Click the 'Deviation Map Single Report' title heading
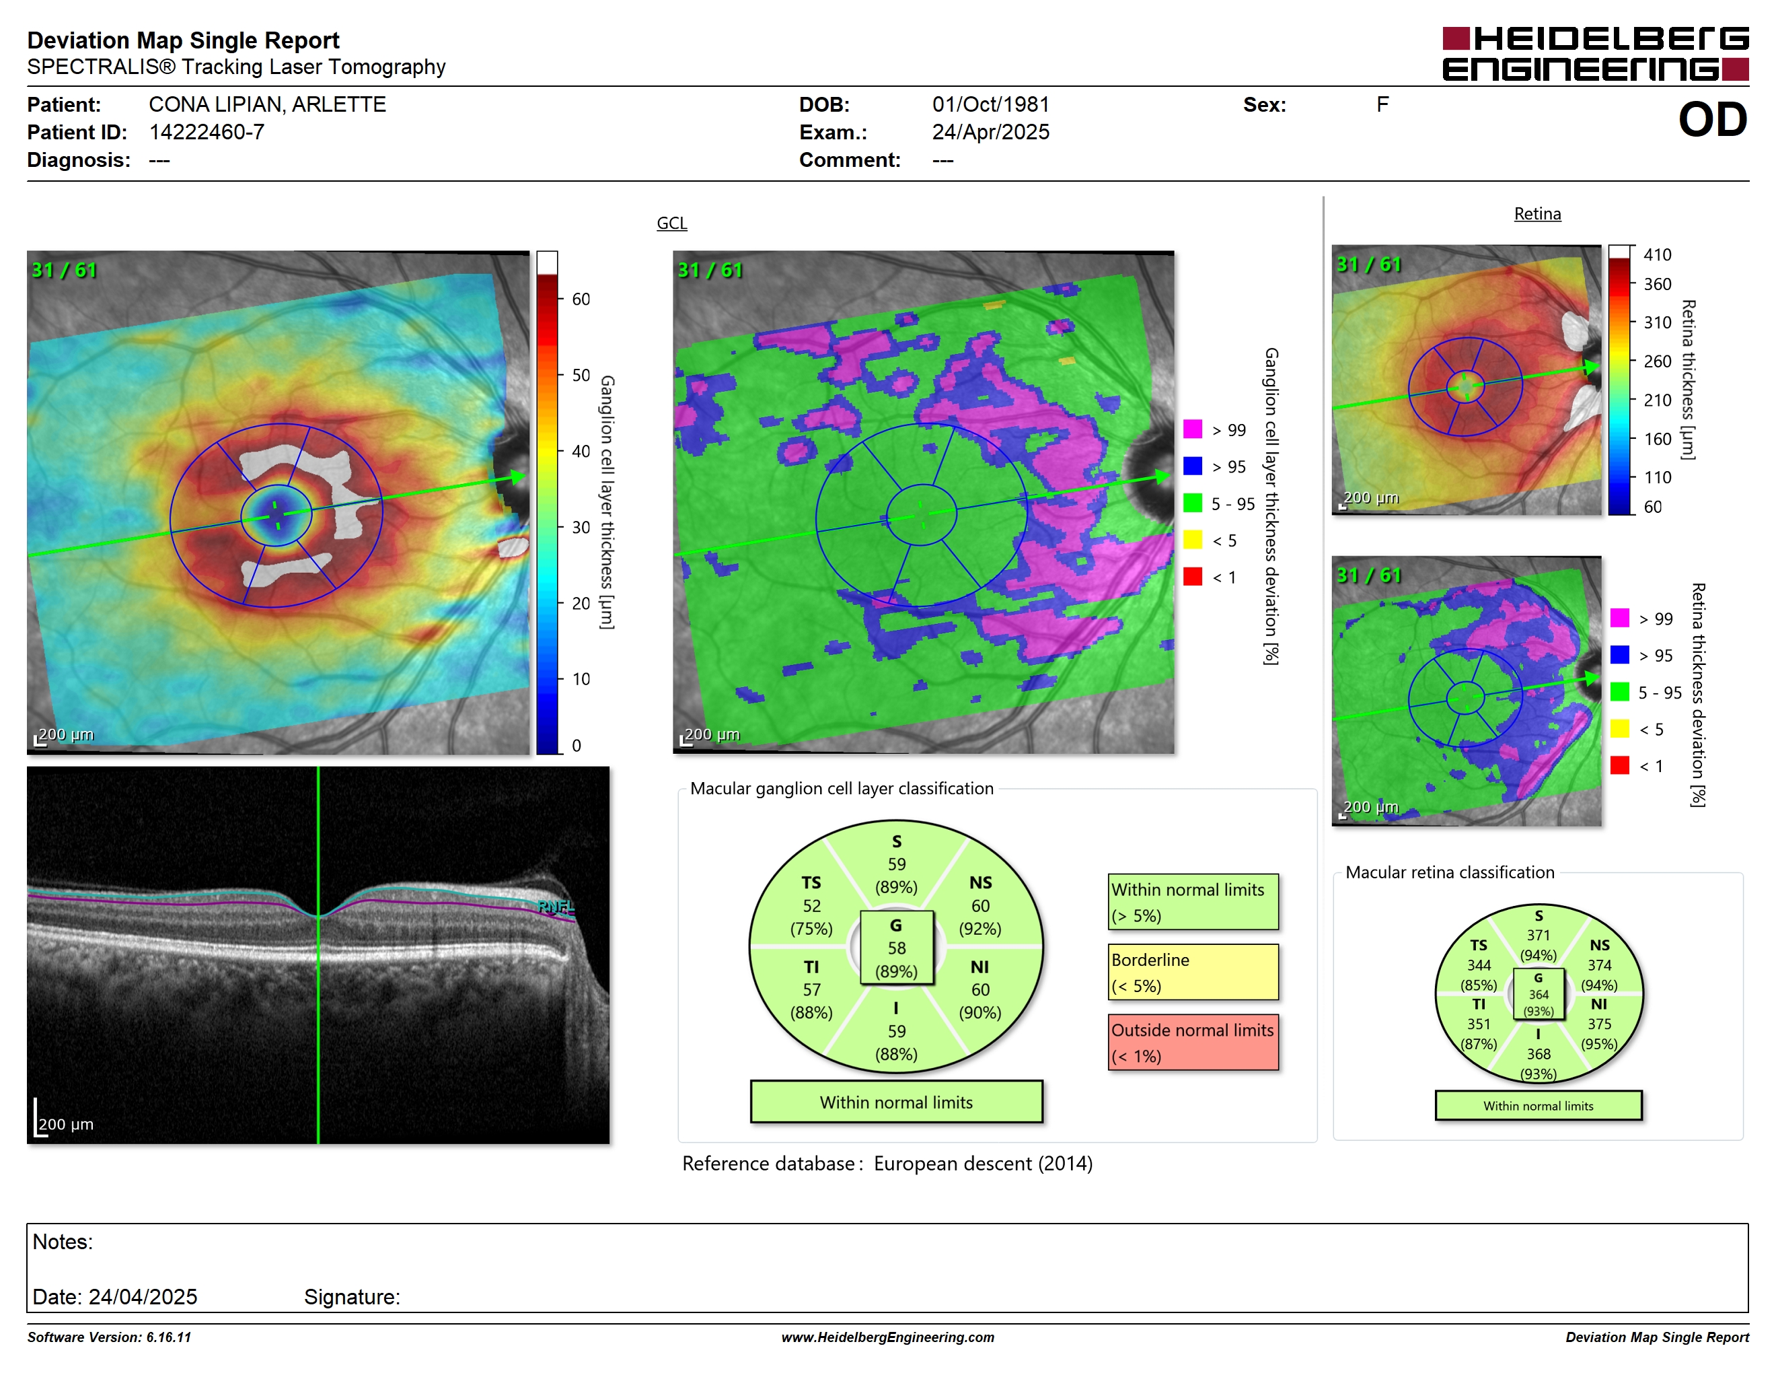 [x=183, y=40]
